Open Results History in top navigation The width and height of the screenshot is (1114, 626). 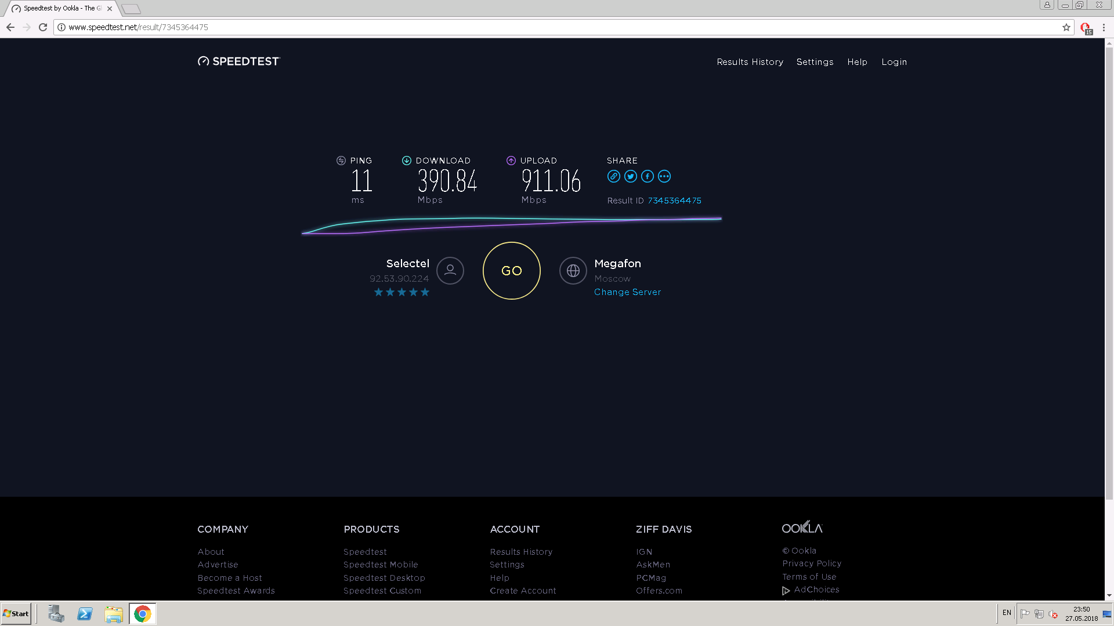pos(750,62)
